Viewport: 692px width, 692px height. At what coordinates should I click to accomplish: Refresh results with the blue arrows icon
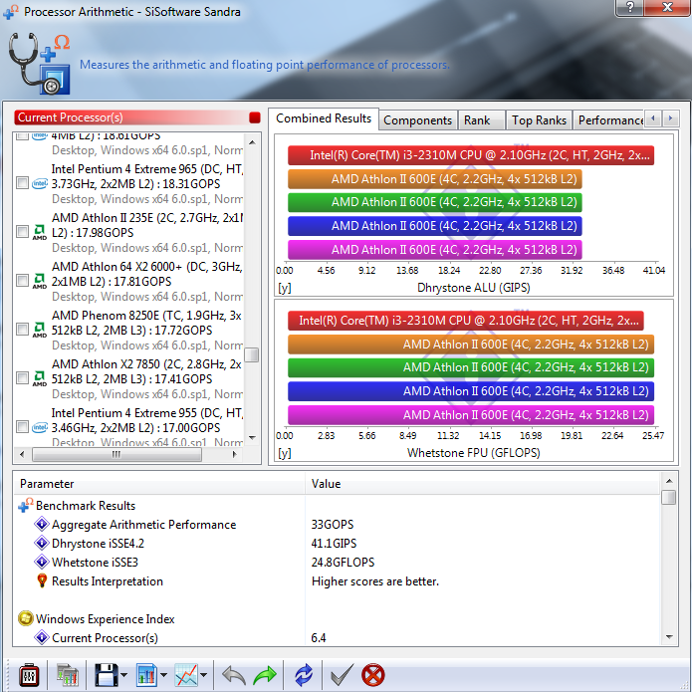click(304, 675)
